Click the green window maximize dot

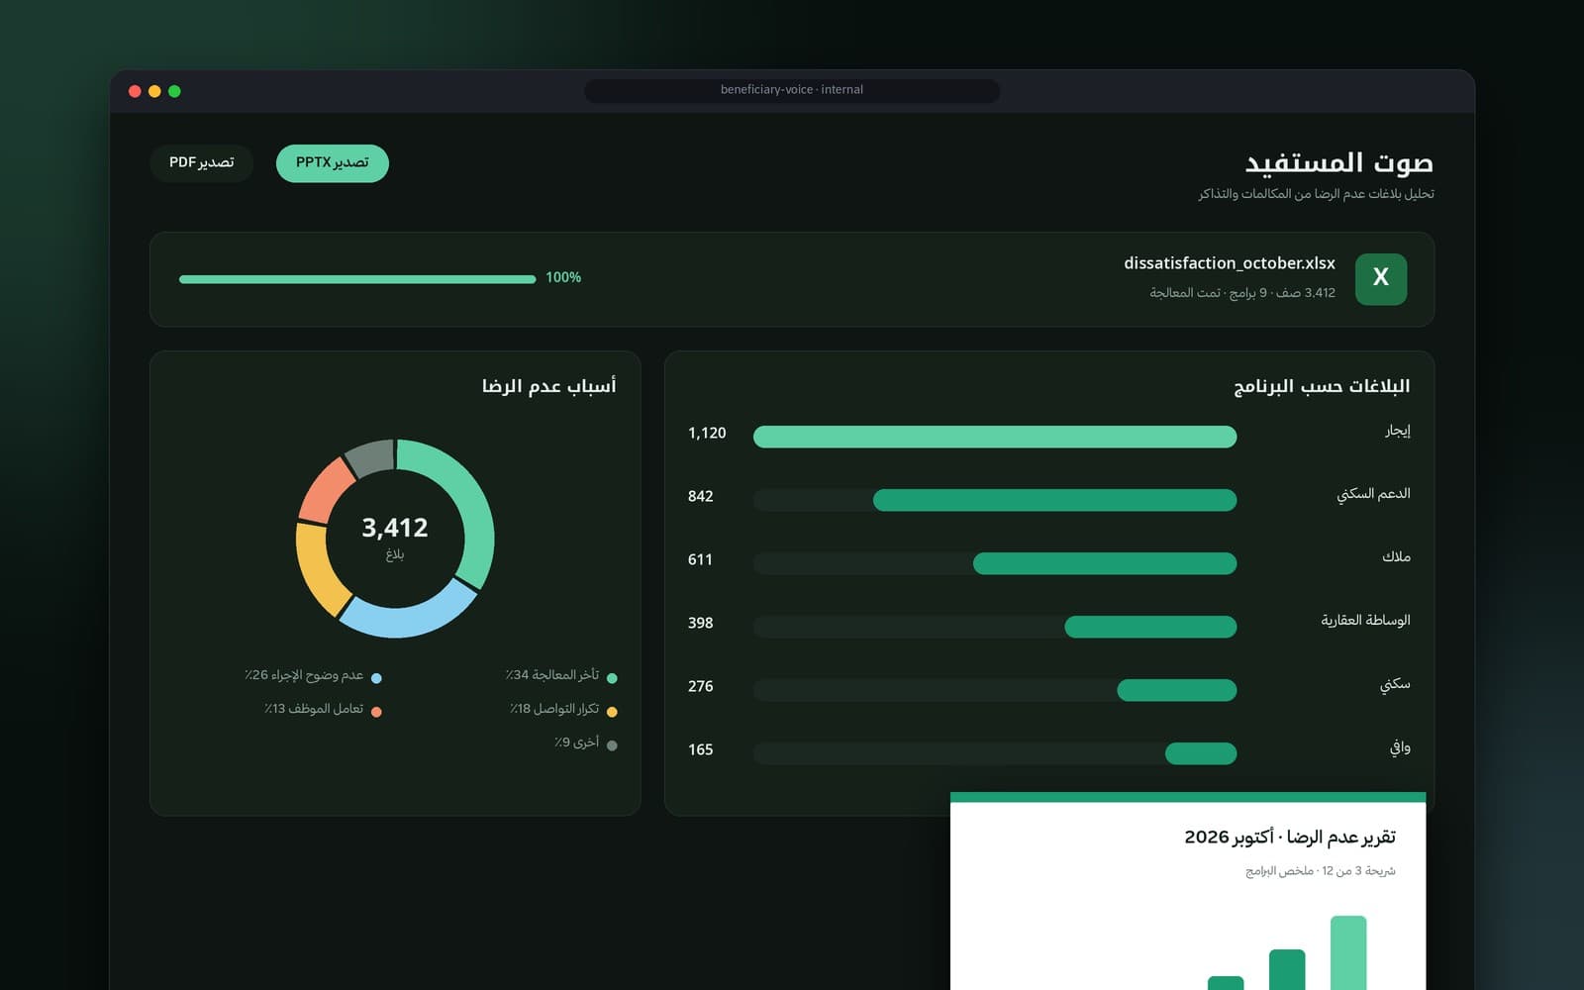click(x=174, y=91)
